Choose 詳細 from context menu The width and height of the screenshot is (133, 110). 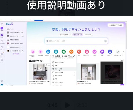pyautogui.click(x=64, y=66)
